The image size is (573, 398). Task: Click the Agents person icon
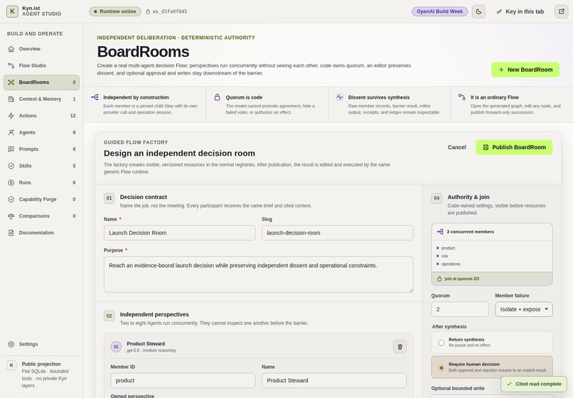[11, 133]
